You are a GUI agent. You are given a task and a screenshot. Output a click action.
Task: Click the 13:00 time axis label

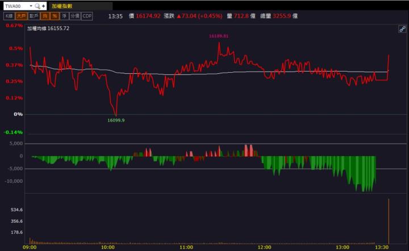[343, 247]
